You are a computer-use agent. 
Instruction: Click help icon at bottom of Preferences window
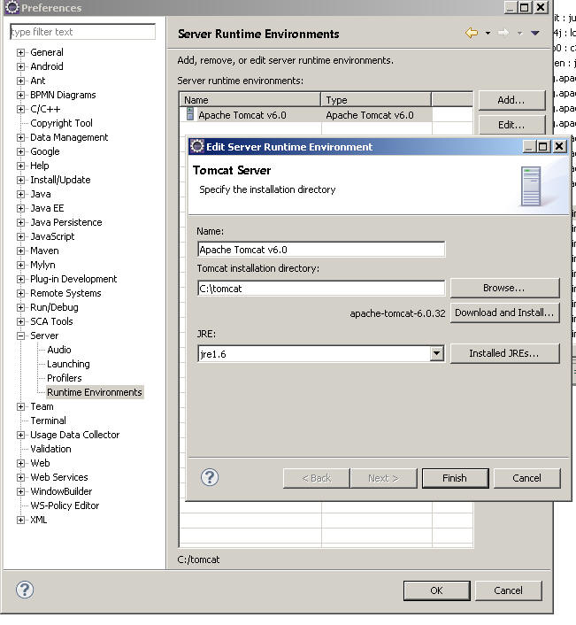click(x=25, y=590)
